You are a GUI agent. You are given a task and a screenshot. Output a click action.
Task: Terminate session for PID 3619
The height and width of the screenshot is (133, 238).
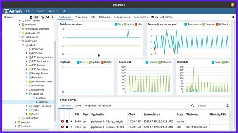[62, 122]
